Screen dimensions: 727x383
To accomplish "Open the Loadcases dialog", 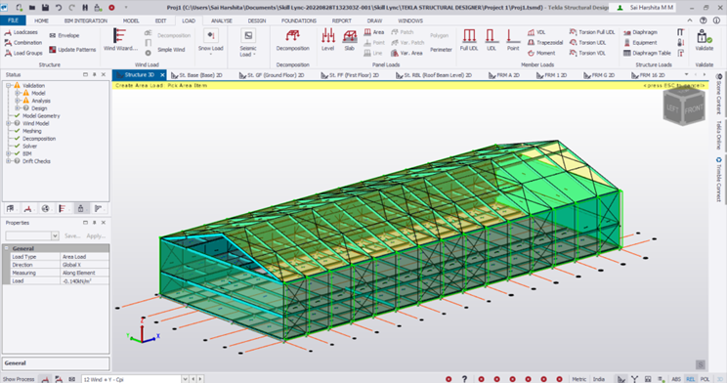I will 21,32.
